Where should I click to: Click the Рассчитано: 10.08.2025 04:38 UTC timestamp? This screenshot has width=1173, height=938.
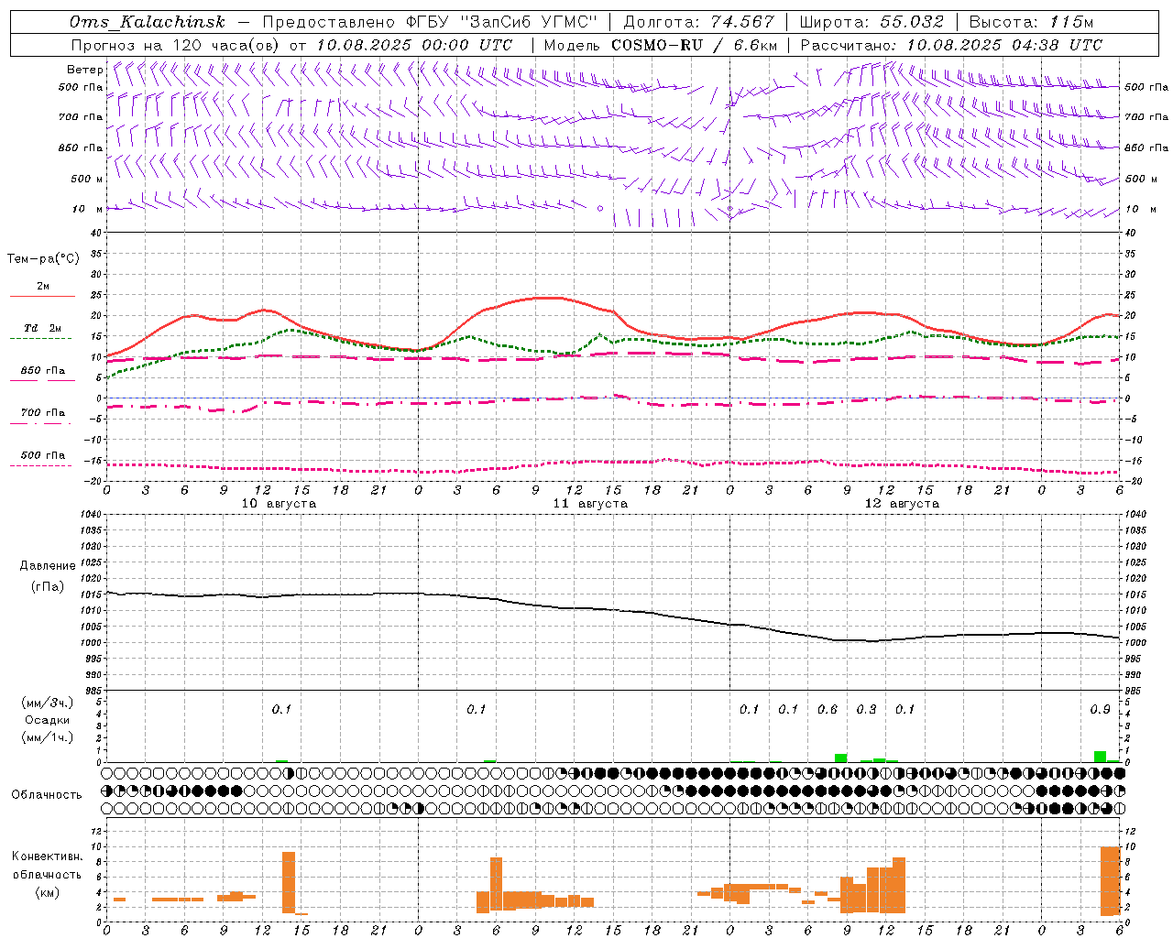click(x=951, y=45)
